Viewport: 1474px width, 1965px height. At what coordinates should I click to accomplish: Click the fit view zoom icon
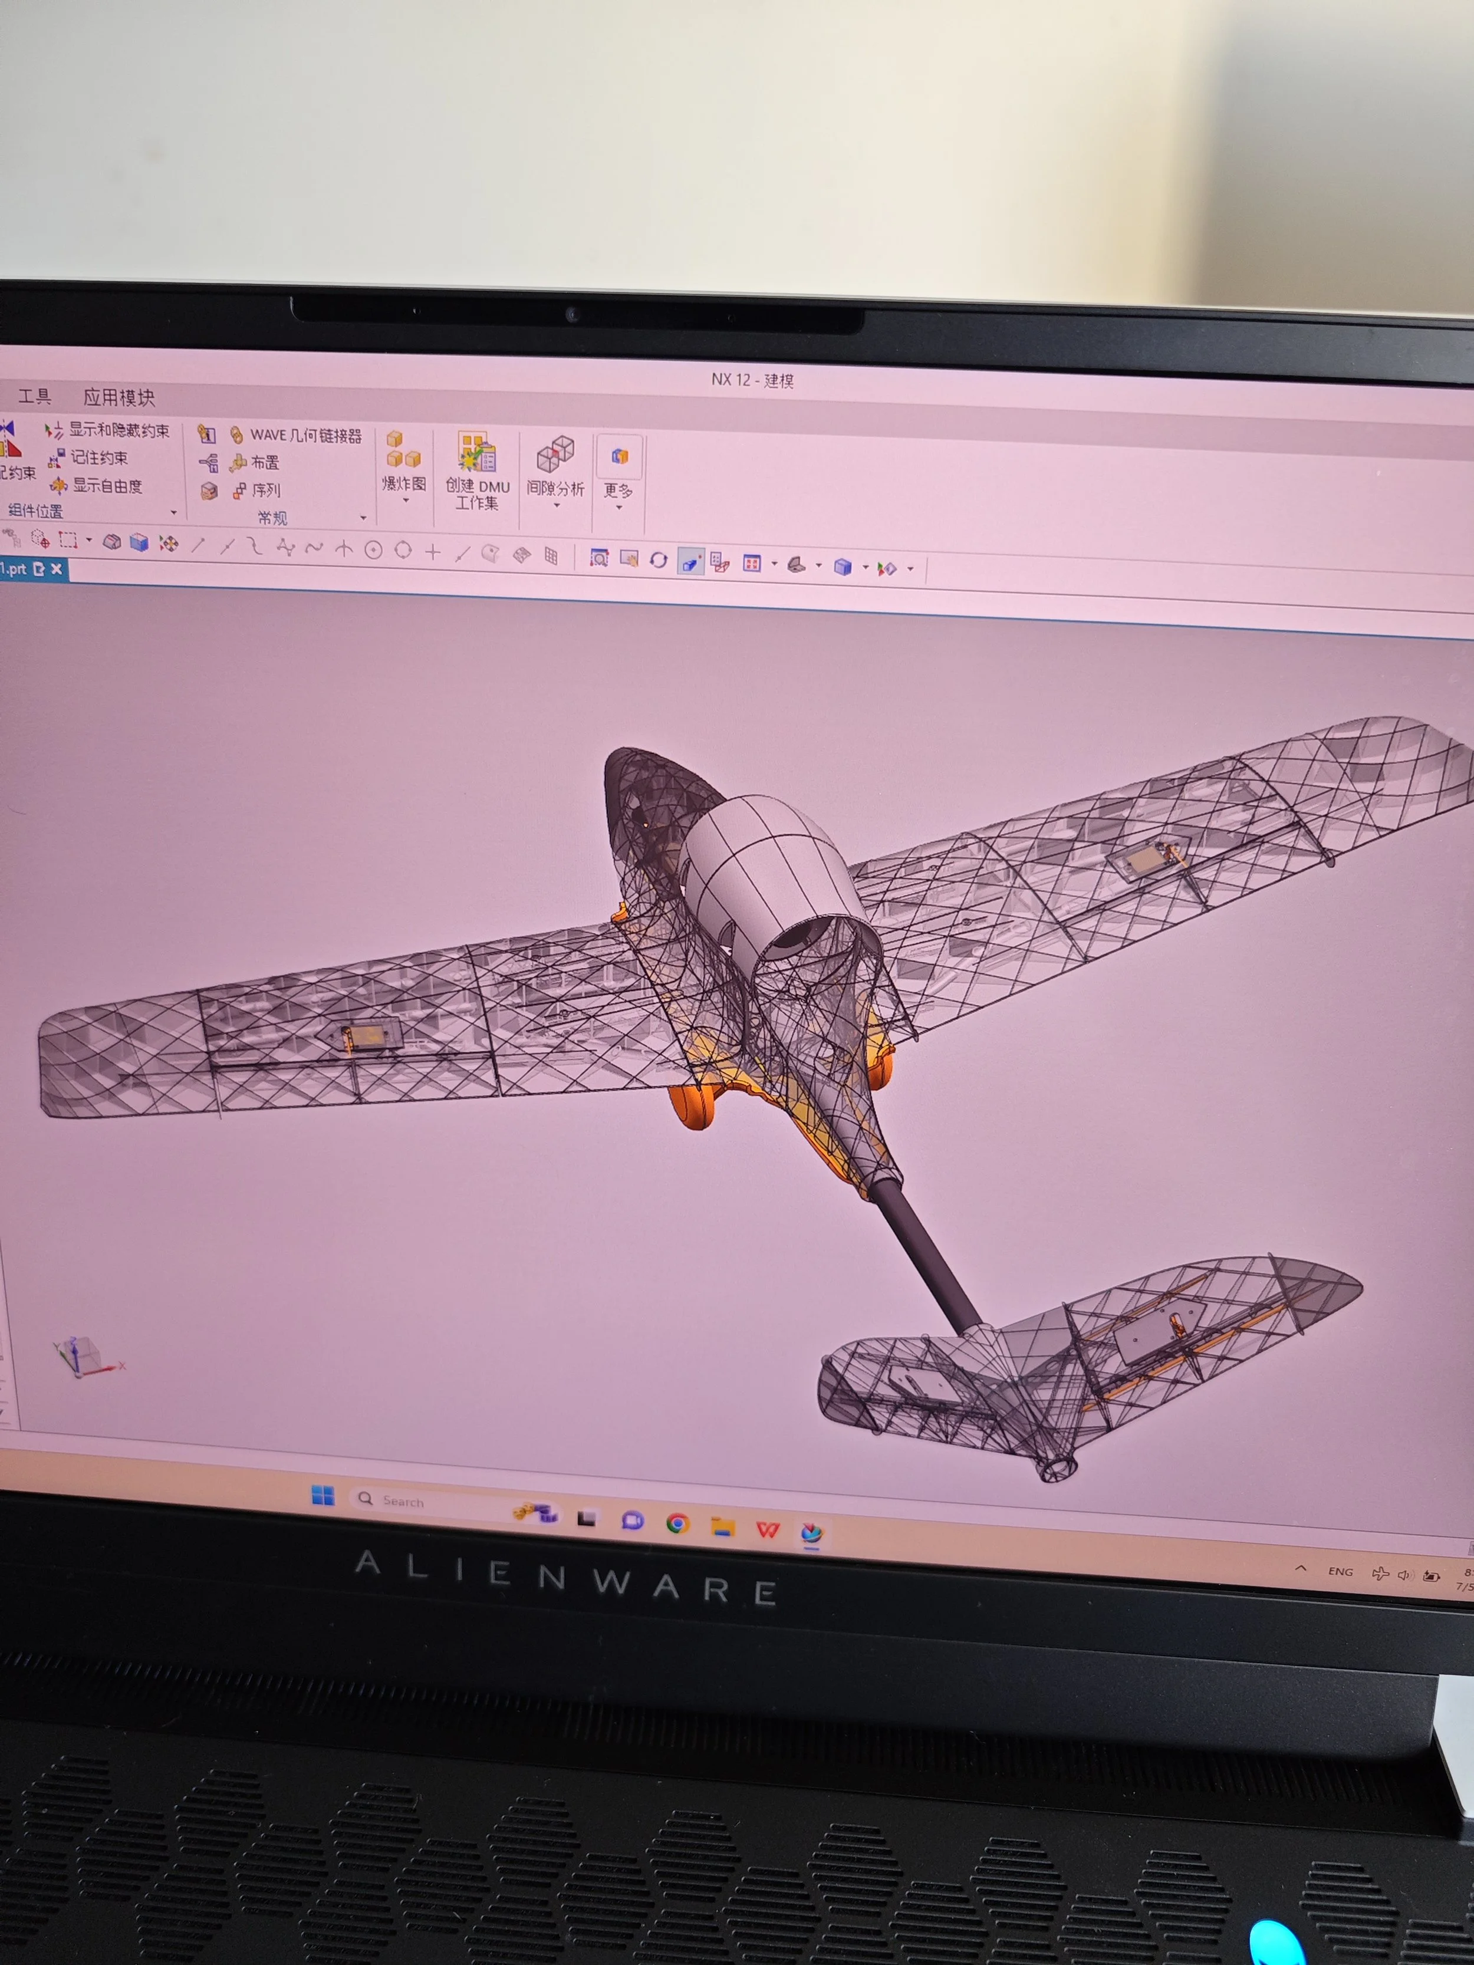point(599,558)
